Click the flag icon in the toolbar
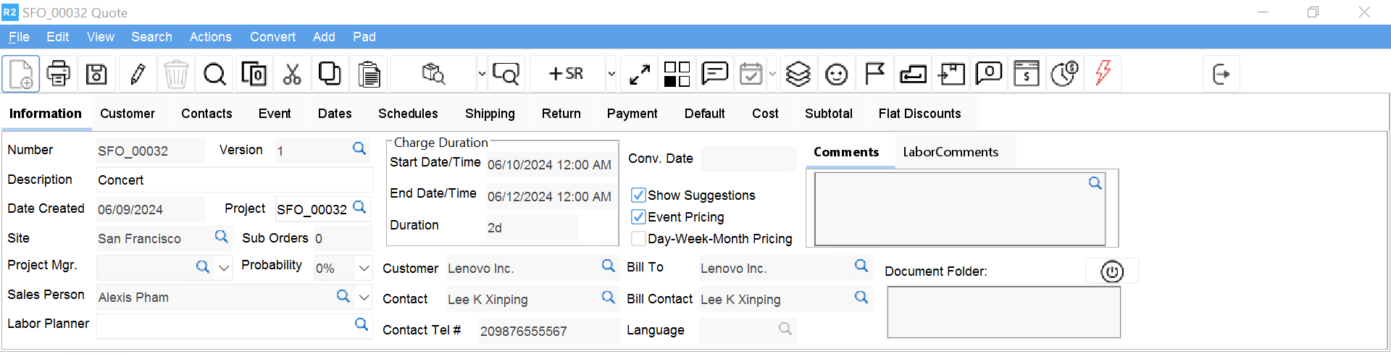 874,74
